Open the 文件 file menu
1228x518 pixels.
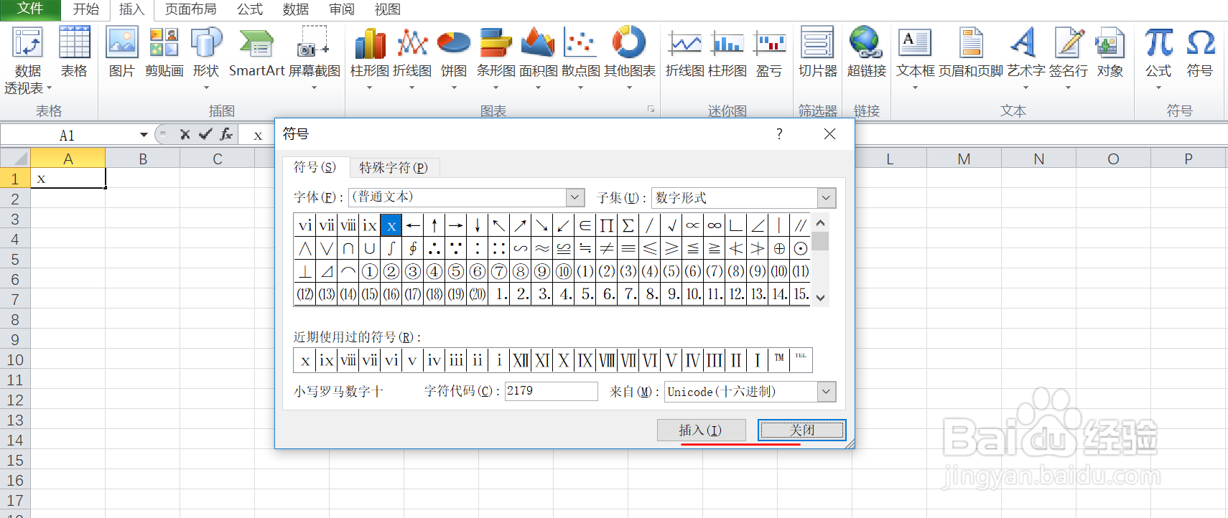click(30, 9)
